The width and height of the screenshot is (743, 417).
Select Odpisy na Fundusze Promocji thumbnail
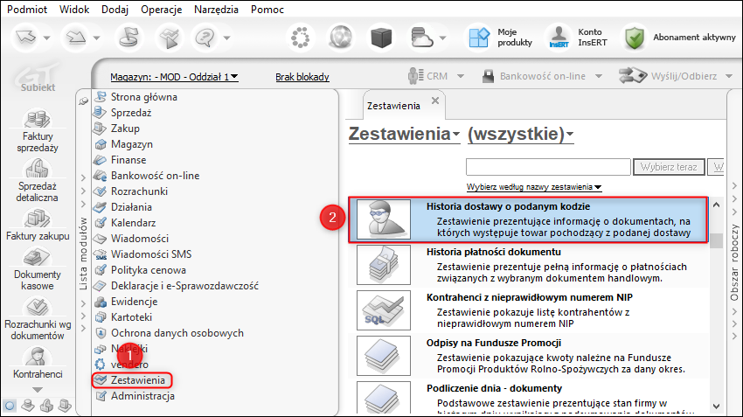pos(384,356)
